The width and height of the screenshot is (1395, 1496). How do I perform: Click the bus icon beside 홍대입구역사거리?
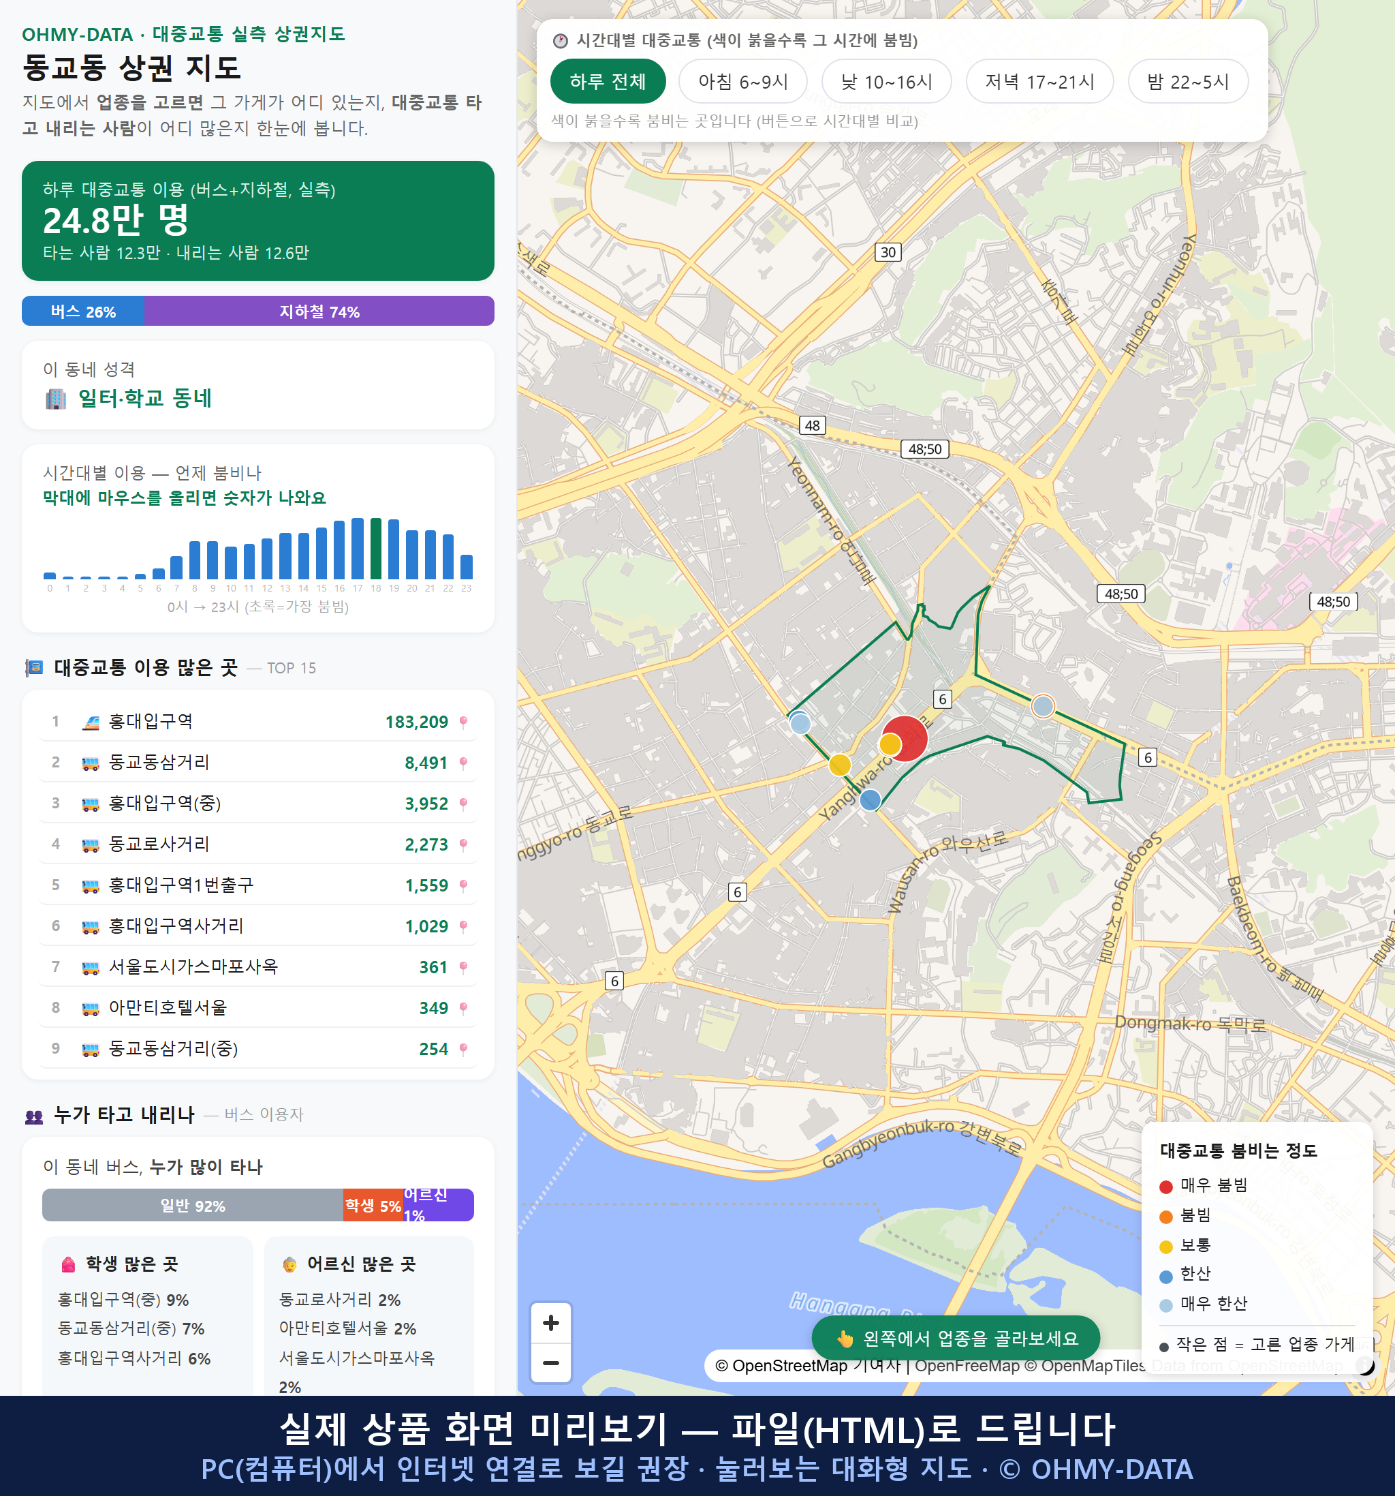click(x=90, y=927)
